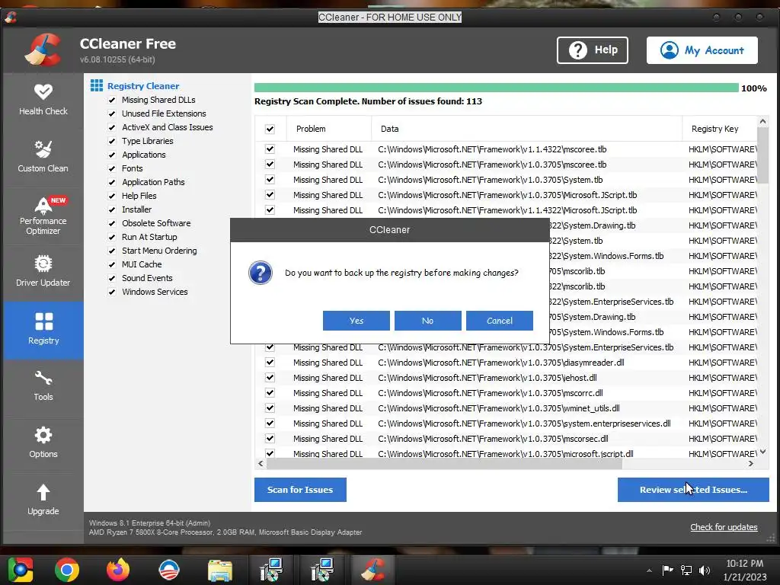This screenshot has height=585, width=780.
Task: Cancel the registry backup dialog
Action: pos(500,321)
